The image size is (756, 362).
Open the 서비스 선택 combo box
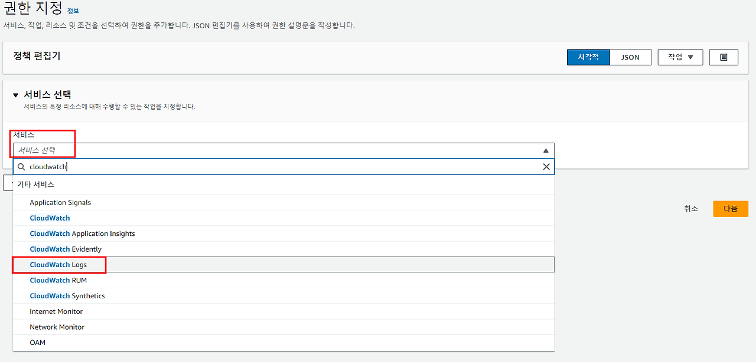pos(283,150)
